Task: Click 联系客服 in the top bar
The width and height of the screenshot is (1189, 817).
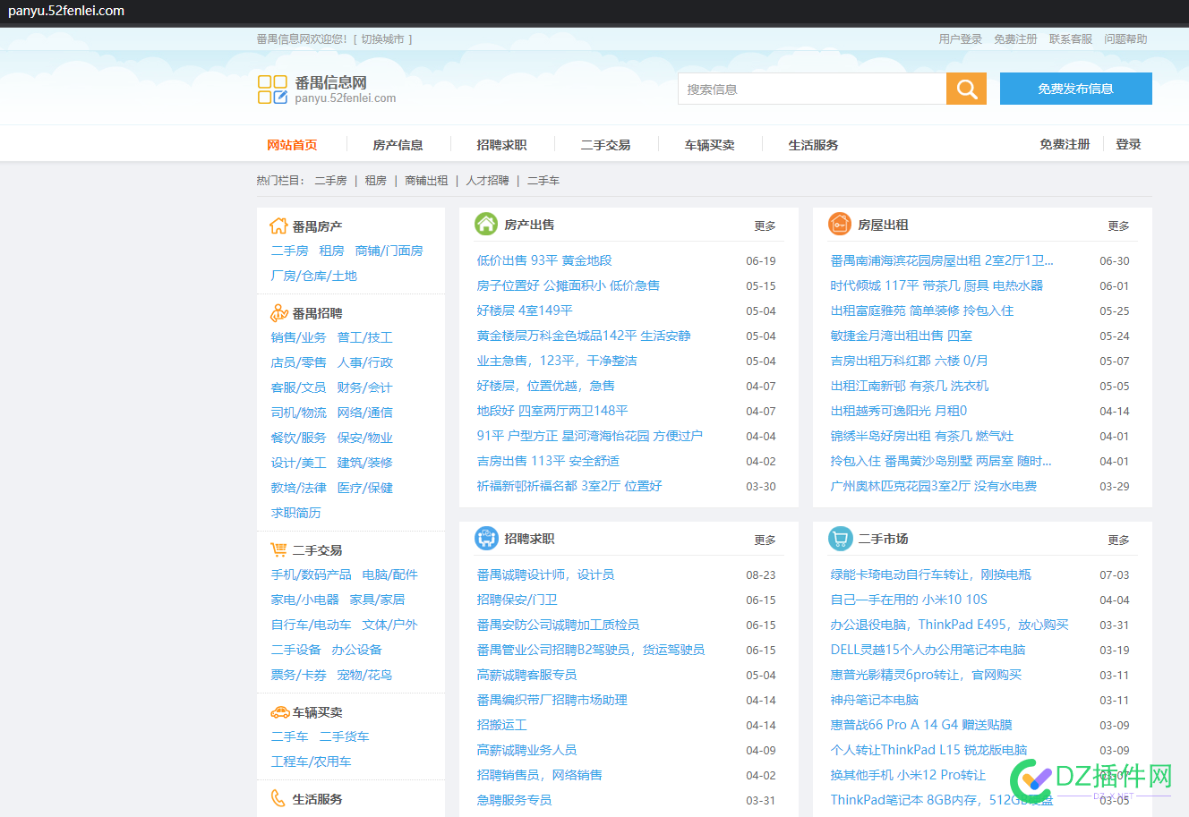Action: pyautogui.click(x=1071, y=39)
